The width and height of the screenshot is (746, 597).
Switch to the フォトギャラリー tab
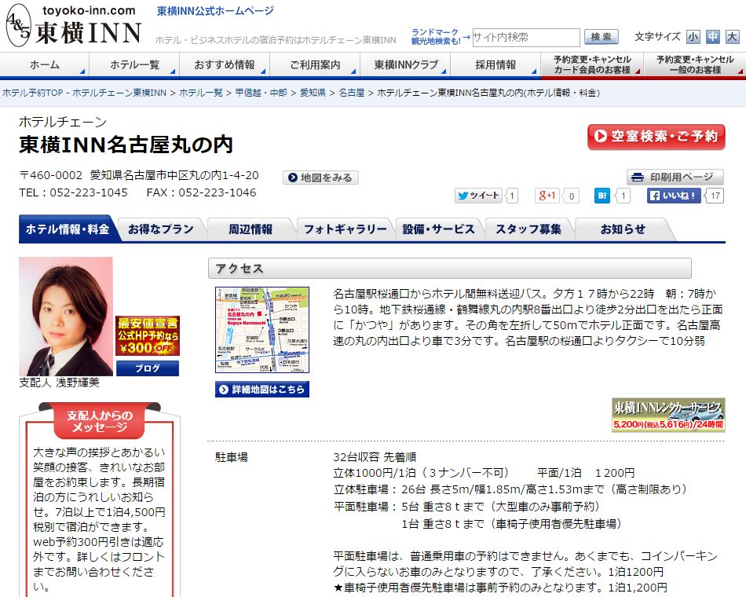346,229
